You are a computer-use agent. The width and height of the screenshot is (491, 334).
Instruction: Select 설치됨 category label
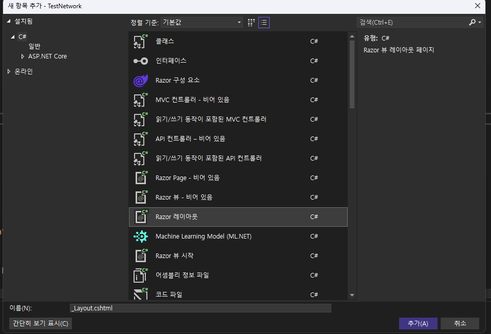(24, 21)
